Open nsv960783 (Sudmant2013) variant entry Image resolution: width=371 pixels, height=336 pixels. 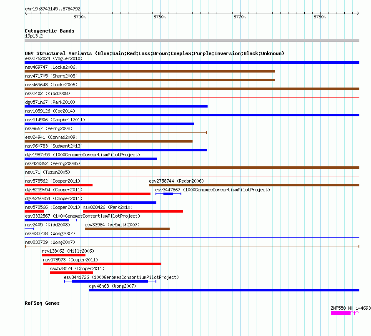click(54, 146)
